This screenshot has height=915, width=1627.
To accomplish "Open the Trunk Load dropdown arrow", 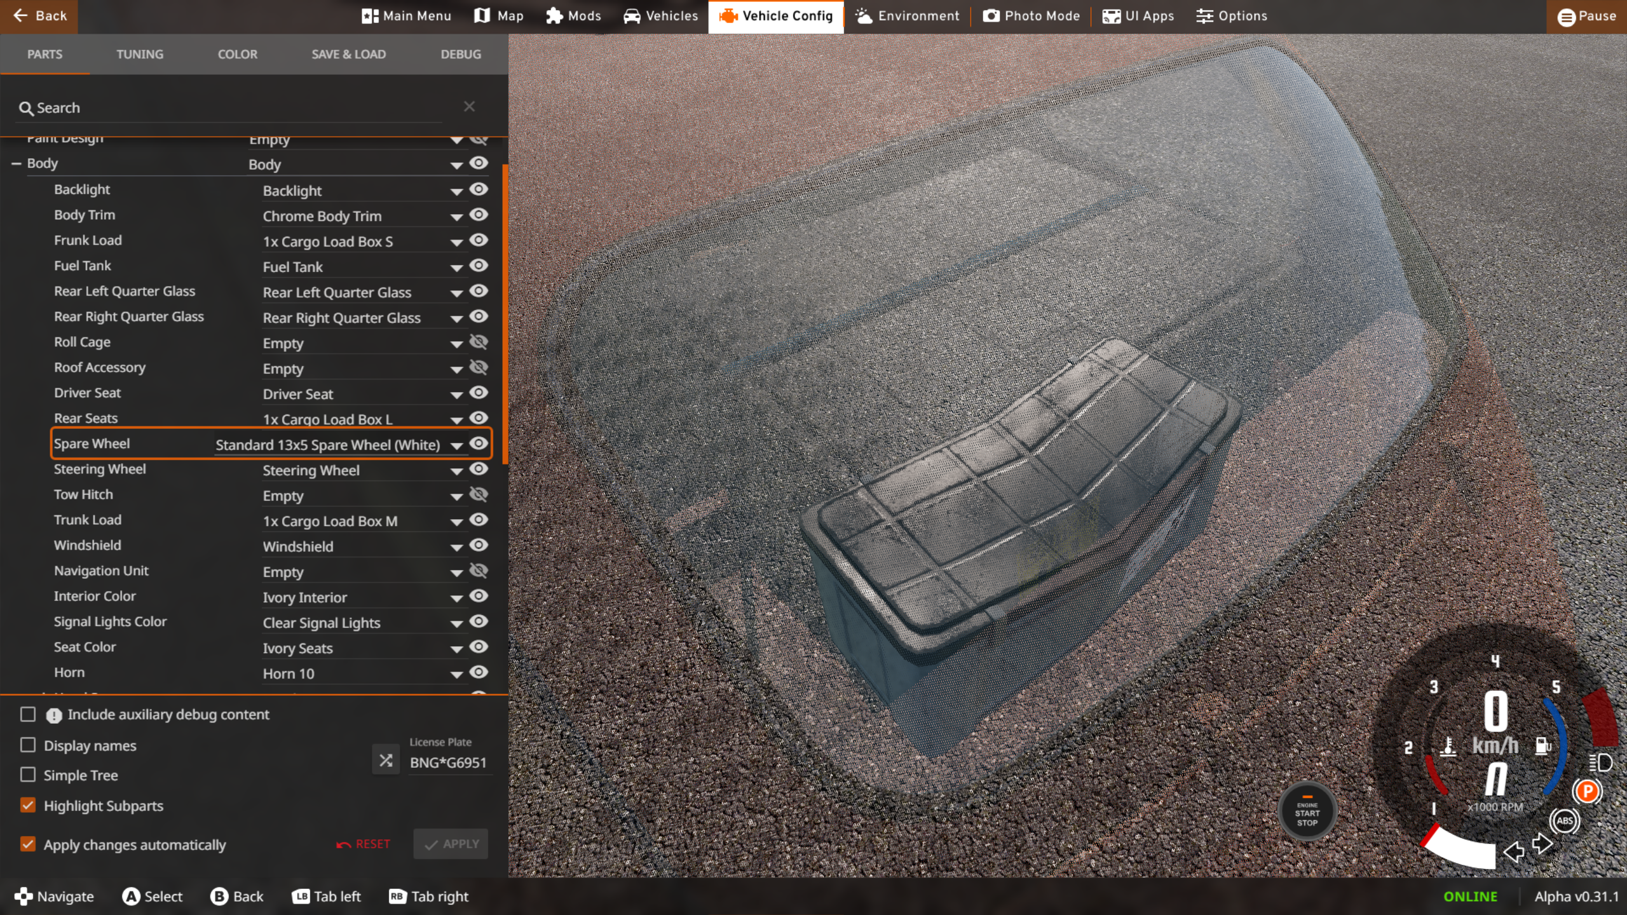I will point(456,522).
